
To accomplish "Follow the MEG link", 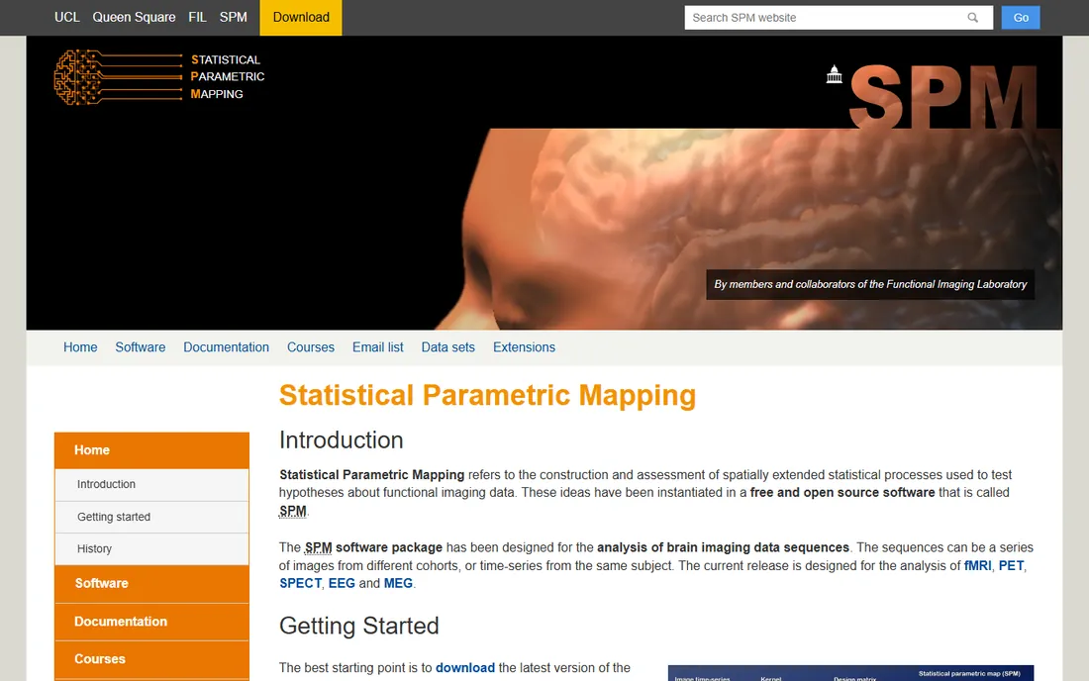I will pos(398,584).
